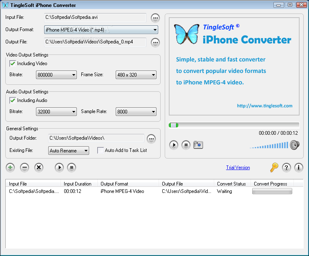Start conversion in the task toolbar
This screenshot has width=309, height=256.
(x=59, y=168)
